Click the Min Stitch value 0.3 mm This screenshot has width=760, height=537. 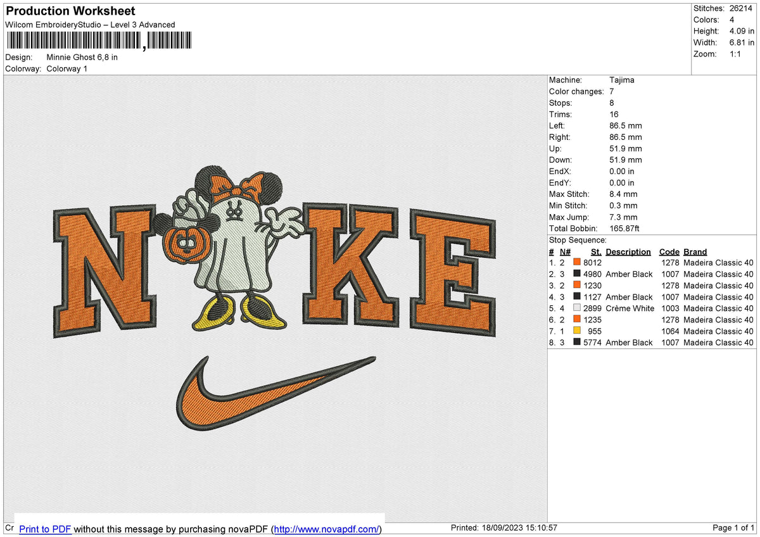click(x=623, y=205)
